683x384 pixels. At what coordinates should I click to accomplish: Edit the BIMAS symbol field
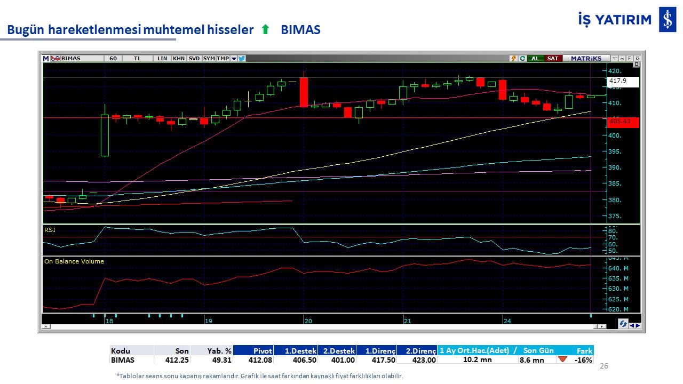tap(82, 59)
